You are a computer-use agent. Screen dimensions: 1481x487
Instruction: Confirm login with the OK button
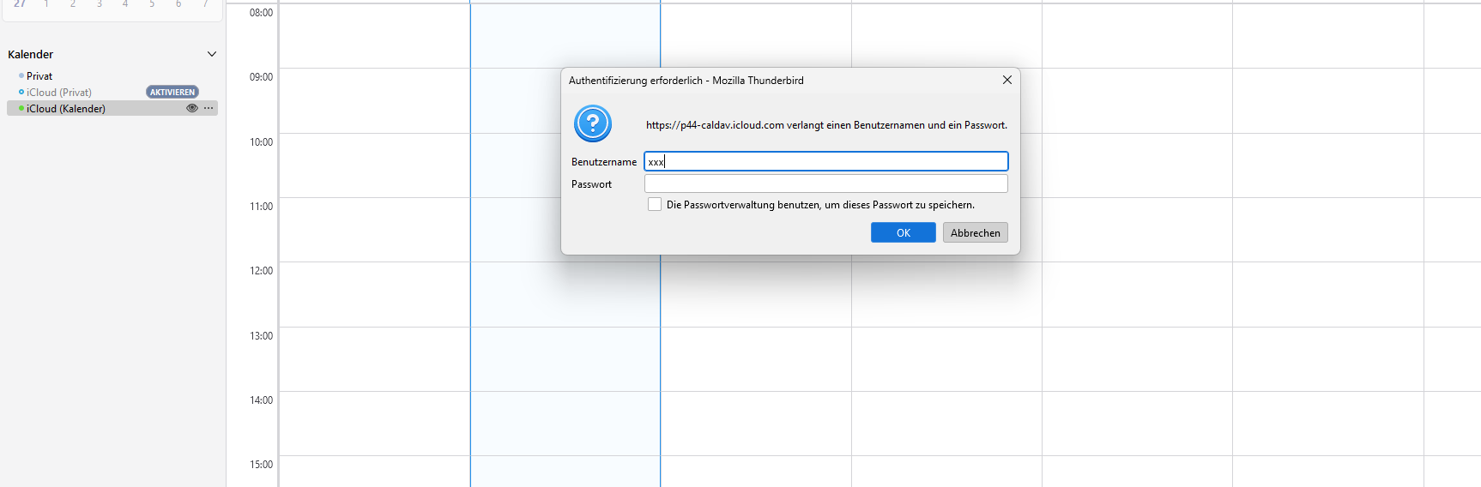click(904, 232)
